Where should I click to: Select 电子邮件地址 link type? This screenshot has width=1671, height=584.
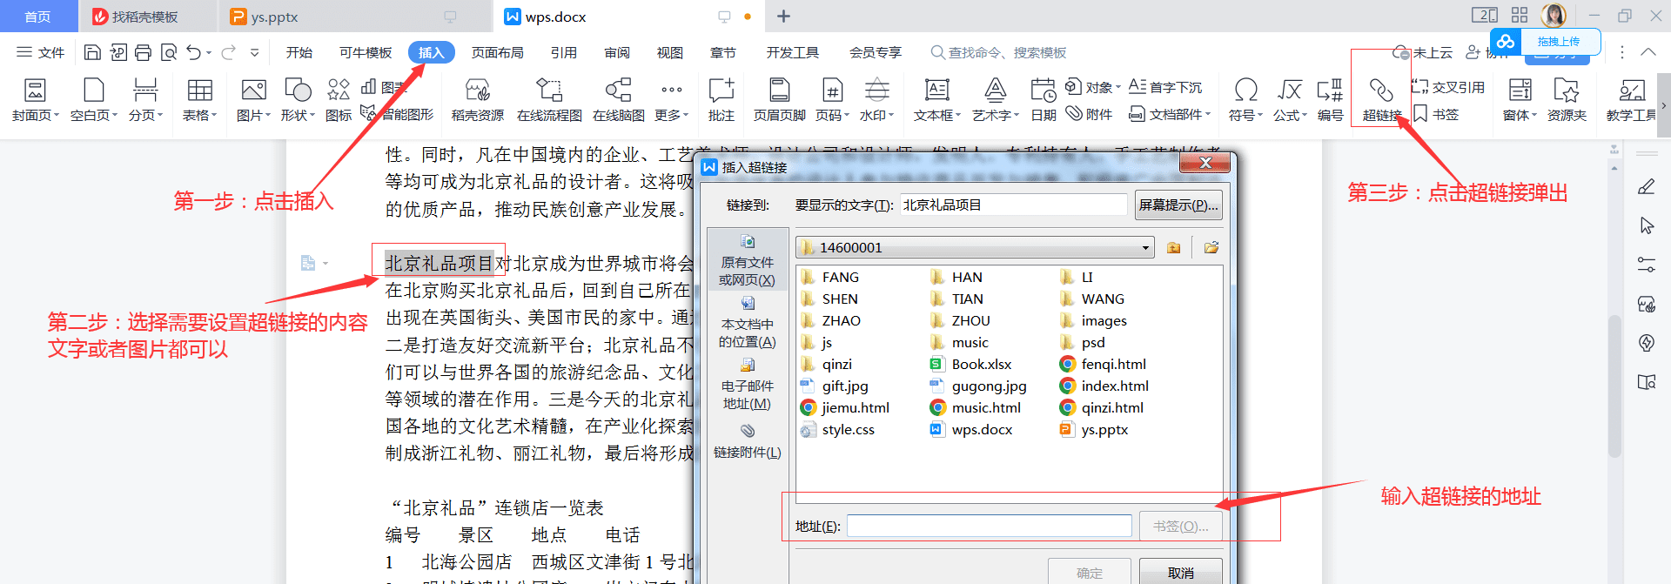click(747, 384)
